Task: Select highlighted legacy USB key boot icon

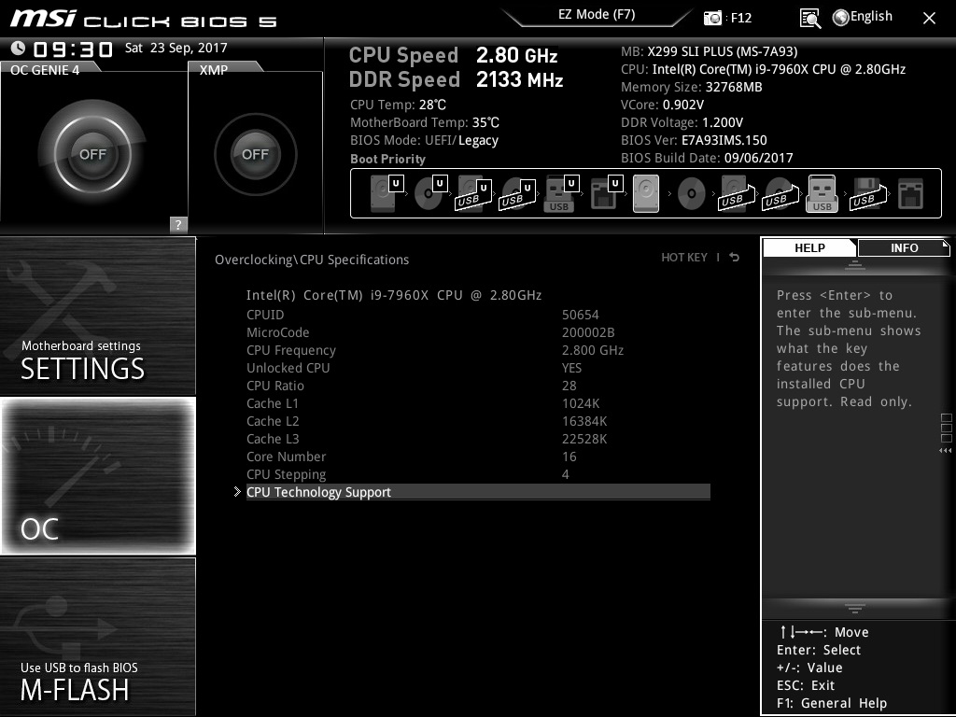Action: tap(822, 193)
